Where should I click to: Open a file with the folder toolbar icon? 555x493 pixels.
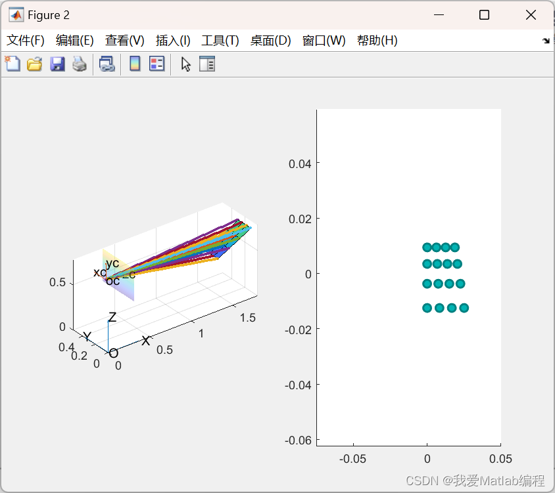click(34, 64)
